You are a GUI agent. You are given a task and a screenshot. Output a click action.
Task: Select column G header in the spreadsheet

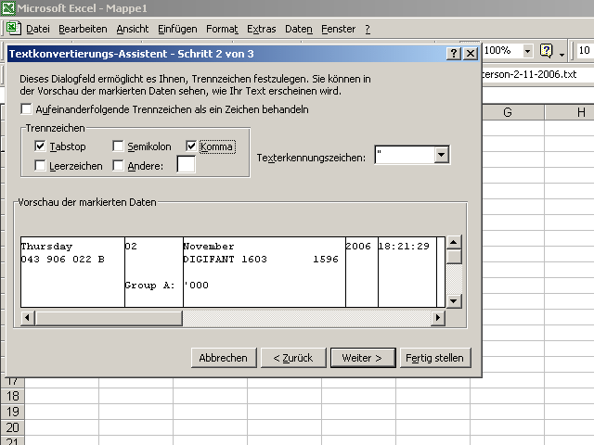tap(508, 112)
